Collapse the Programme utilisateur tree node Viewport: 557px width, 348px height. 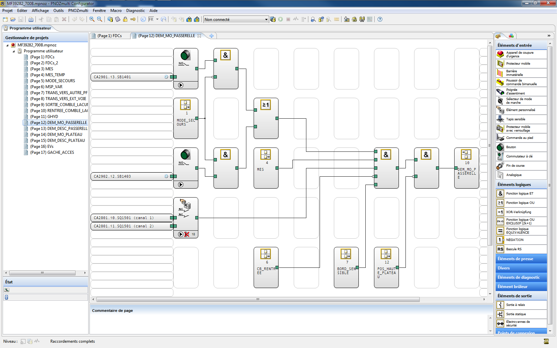click(x=14, y=51)
